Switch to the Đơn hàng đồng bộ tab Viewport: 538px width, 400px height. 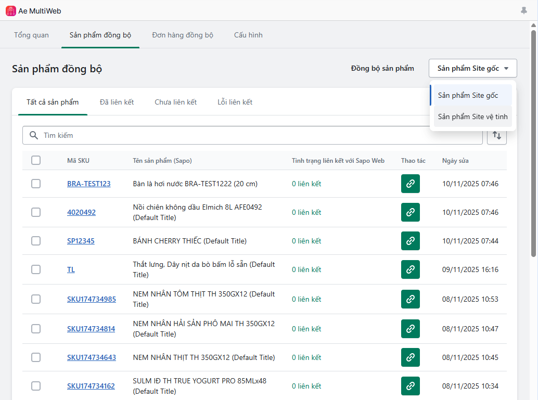[x=183, y=35]
